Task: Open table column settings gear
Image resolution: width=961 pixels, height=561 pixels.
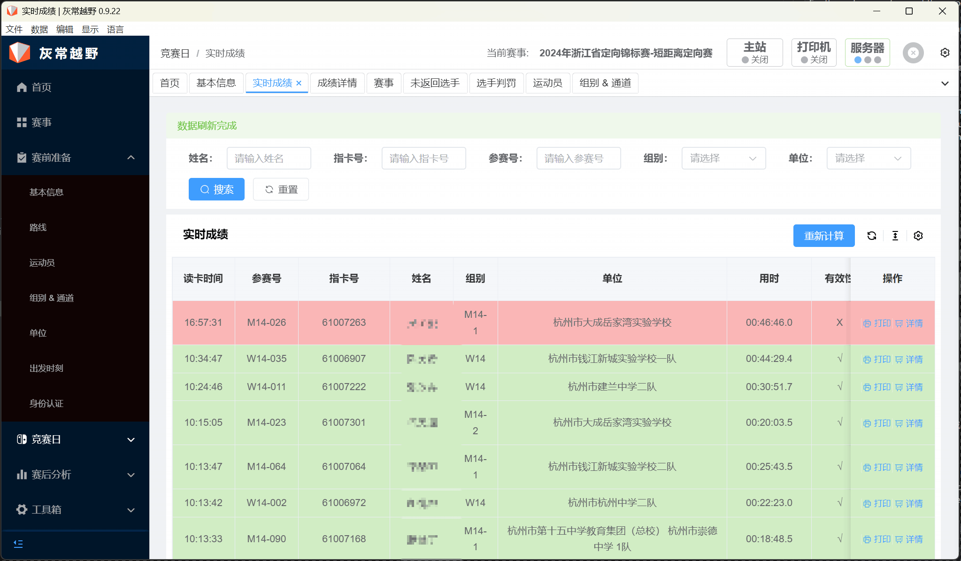Action: click(918, 236)
